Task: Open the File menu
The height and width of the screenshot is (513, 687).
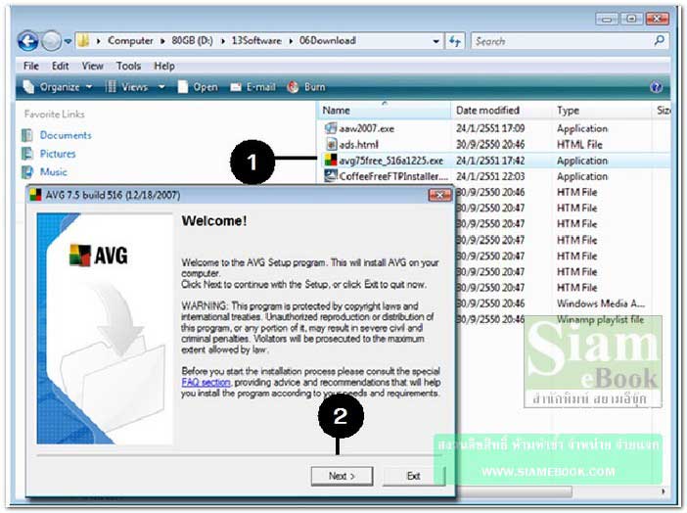Action: point(30,67)
